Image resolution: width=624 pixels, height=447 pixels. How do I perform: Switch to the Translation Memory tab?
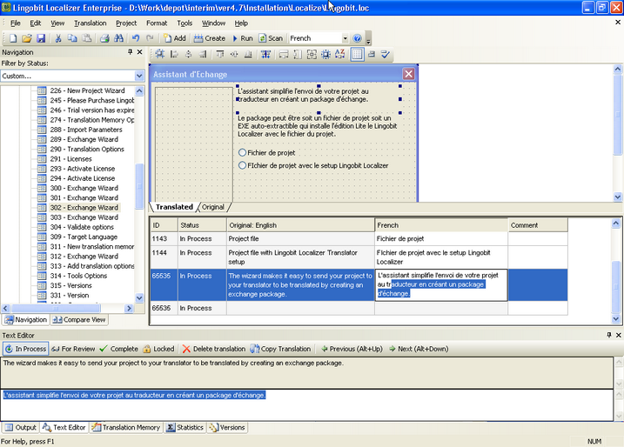point(126,428)
